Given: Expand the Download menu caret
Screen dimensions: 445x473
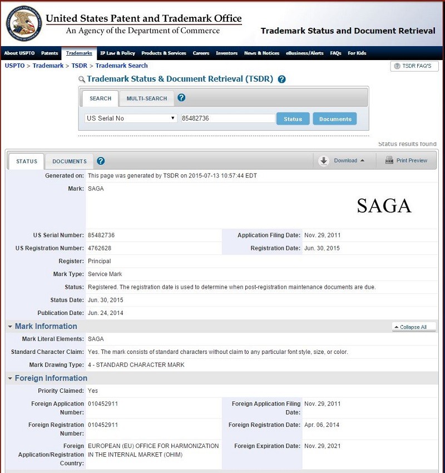Looking at the screenshot, I should 362,160.
